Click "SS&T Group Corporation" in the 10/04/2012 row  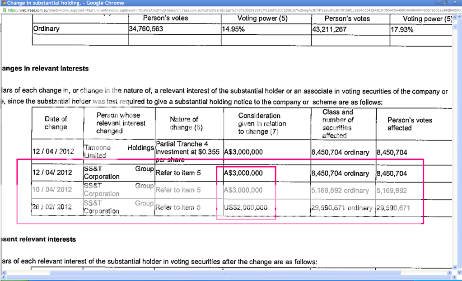(x=119, y=190)
